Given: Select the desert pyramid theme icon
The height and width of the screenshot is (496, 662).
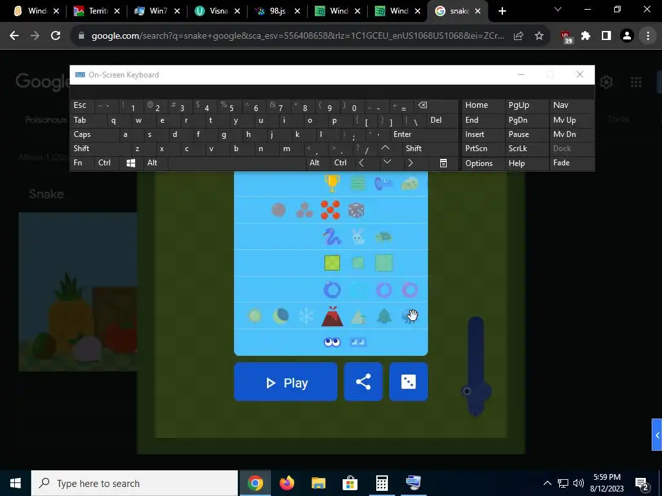Looking at the screenshot, I should coord(358,316).
